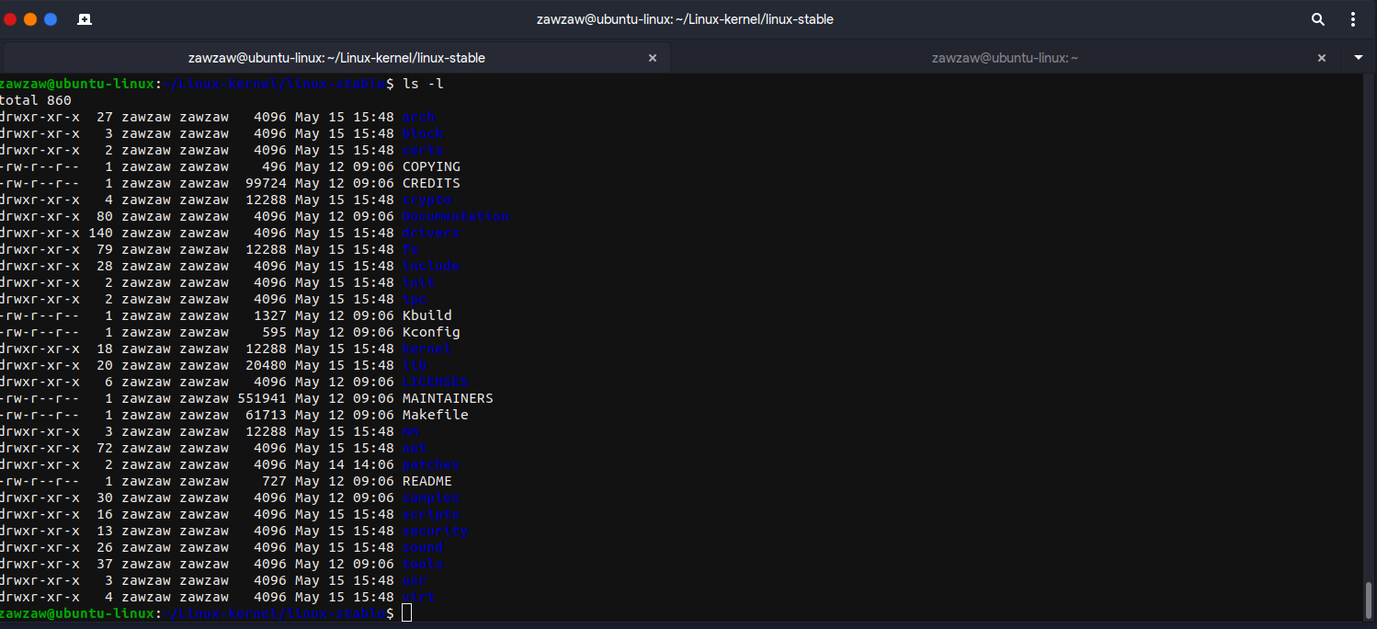Screen dimensions: 1377x629
Task: Select the "init" directory name
Action: pos(419,282)
